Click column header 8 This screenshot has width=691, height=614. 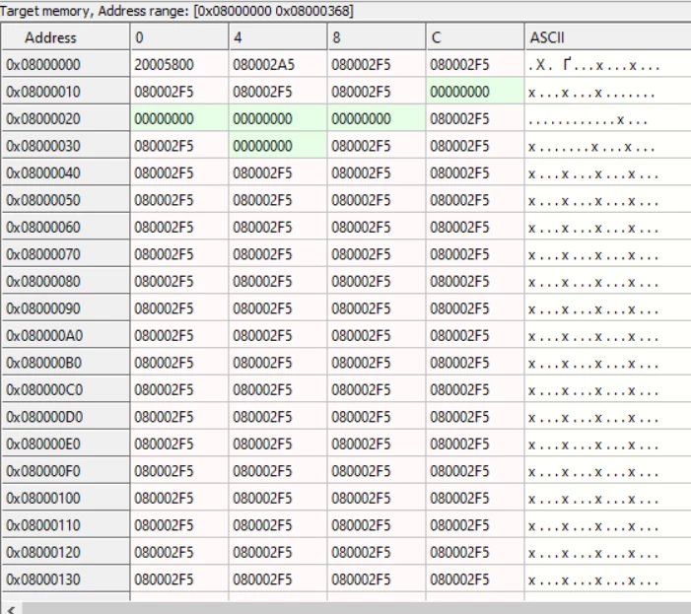click(x=377, y=37)
